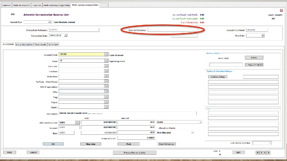Open lookup for Account Code field
Image resolution: width=287 pixels, height=161 pixels.
click(x=106, y=54)
